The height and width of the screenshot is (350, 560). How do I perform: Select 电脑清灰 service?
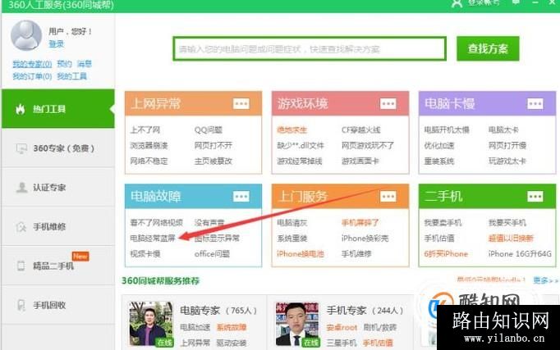291,223
